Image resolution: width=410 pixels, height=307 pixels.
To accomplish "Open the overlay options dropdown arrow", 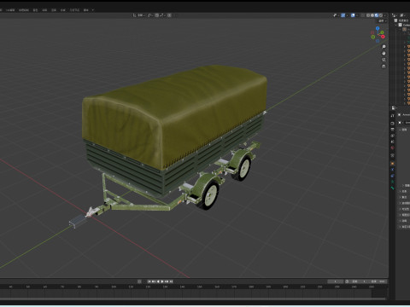I will (x=357, y=15).
